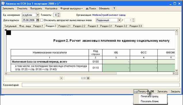Click into the Комментарий text field

101,85
